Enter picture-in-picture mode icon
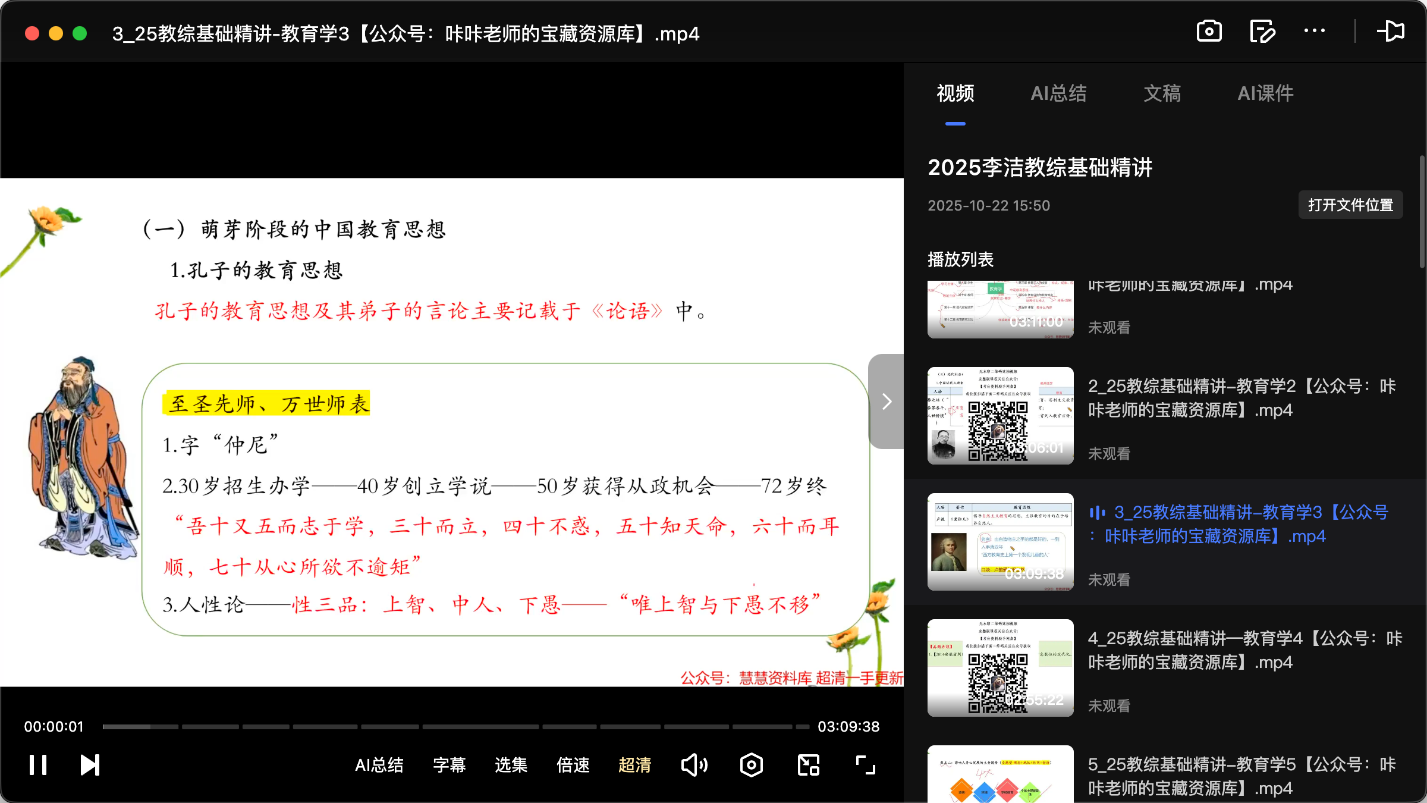Viewport: 1427px width, 803px height. click(807, 764)
